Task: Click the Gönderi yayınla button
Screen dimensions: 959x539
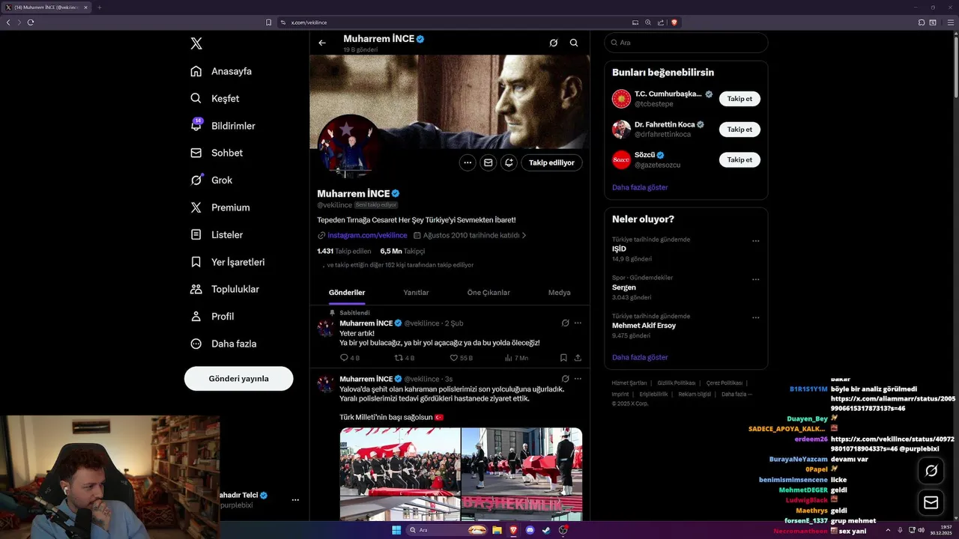Action: coord(238,378)
